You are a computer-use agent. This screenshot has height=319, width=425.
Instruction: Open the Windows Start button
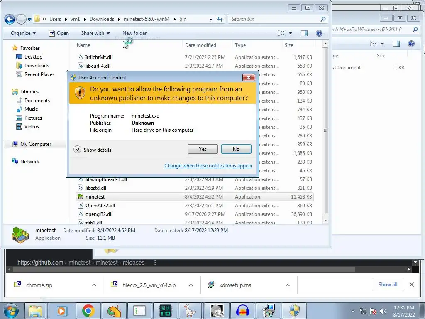click(x=11, y=311)
